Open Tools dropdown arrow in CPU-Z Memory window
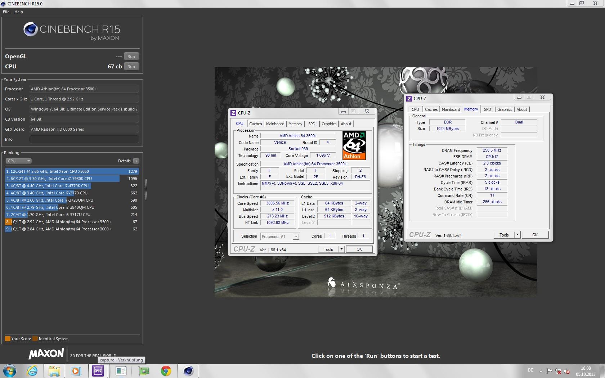The height and width of the screenshot is (378, 605). 517,235
